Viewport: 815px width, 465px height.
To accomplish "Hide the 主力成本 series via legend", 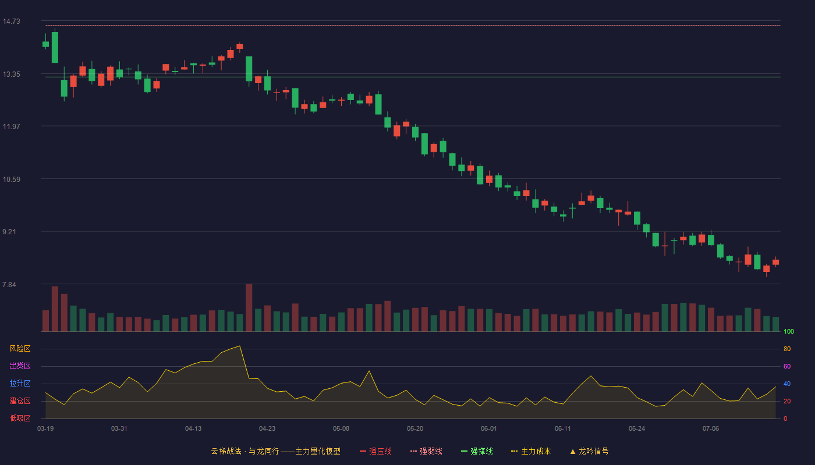I will (531, 451).
